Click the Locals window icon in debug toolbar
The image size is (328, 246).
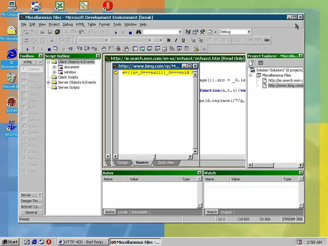pos(150,49)
